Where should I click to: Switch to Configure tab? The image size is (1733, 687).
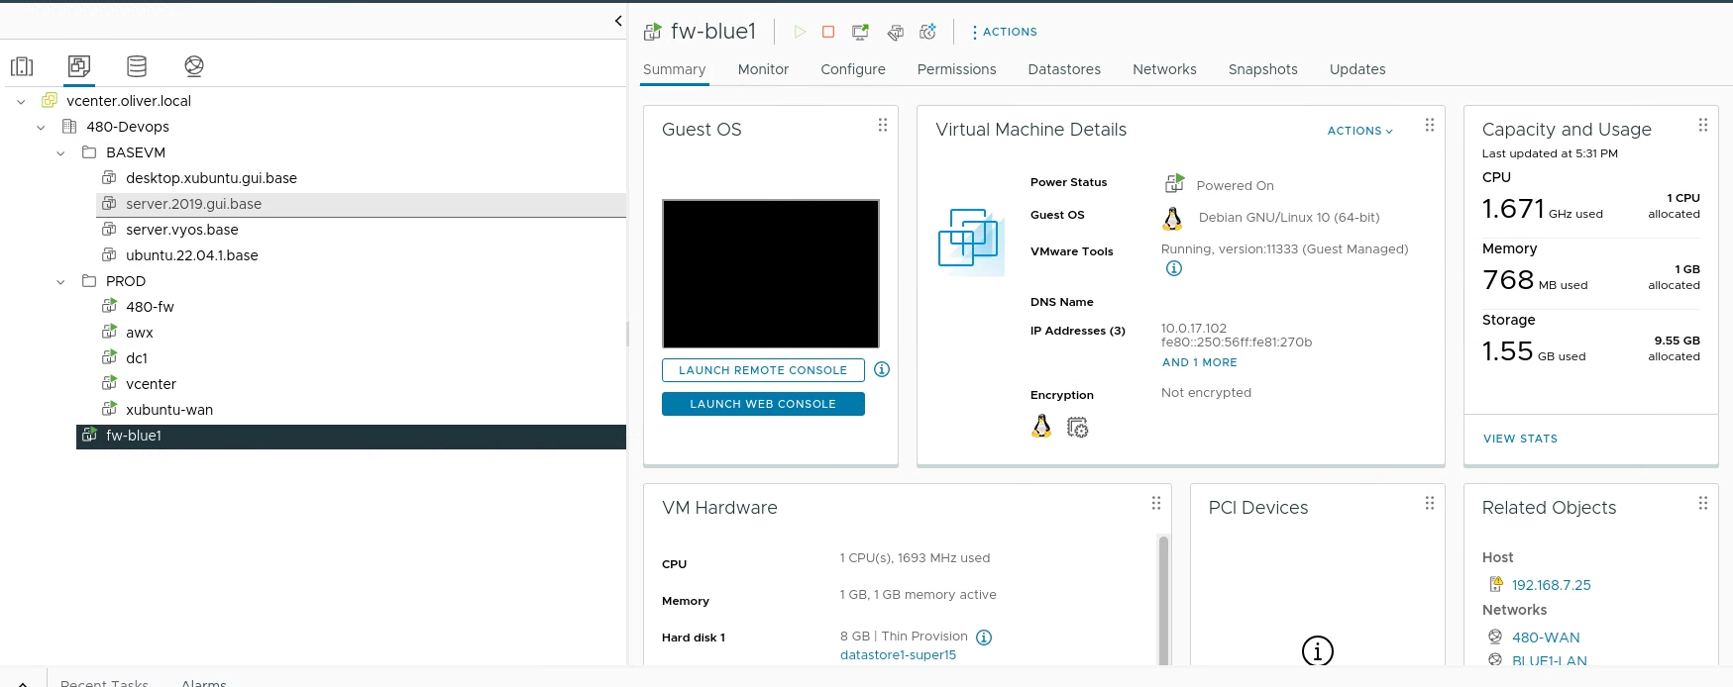(x=853, y=69)
